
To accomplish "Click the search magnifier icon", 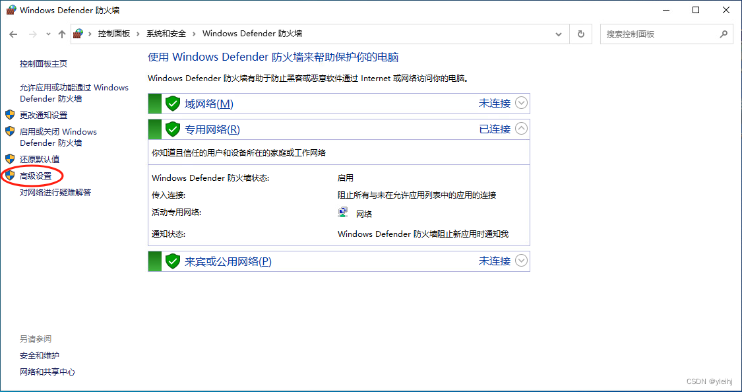I will pos(724,34).
